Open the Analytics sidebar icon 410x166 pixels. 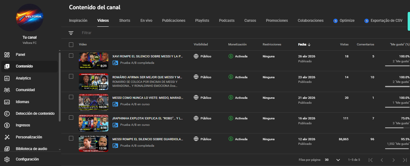point(7,78)
